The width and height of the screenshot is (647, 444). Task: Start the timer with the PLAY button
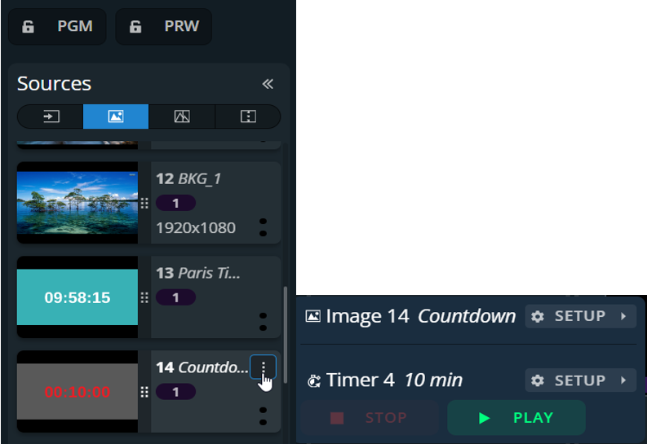tap(516, 418)
